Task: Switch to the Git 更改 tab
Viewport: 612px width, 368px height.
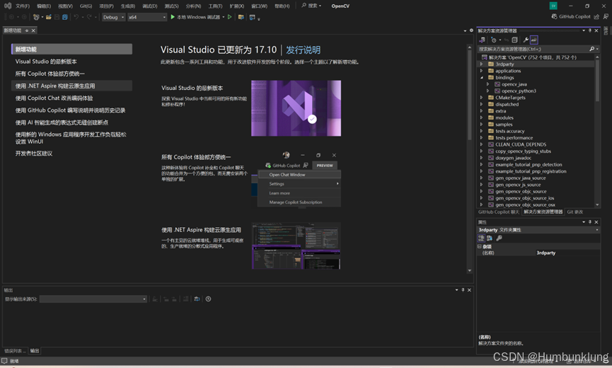Action: click(x=575, y=212)
